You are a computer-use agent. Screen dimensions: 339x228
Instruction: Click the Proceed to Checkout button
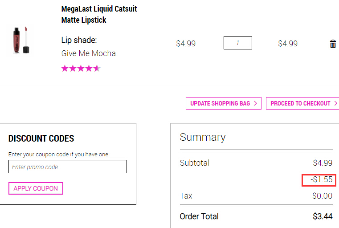pyautogui.click(x=302, y=103)
